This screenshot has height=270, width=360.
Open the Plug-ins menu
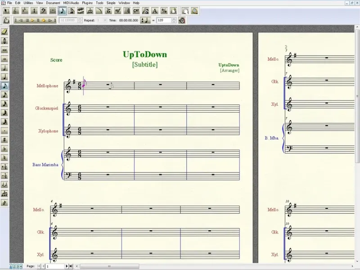(88, 3)
